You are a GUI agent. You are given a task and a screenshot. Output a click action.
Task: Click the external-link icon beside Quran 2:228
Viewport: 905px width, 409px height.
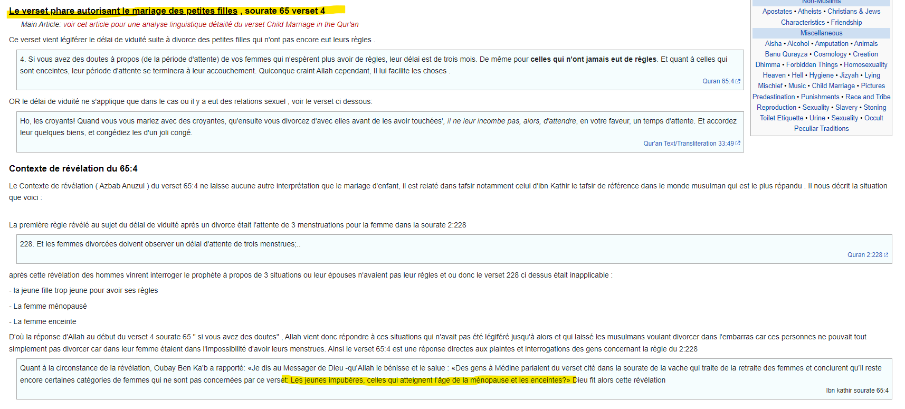click(886, 255)
